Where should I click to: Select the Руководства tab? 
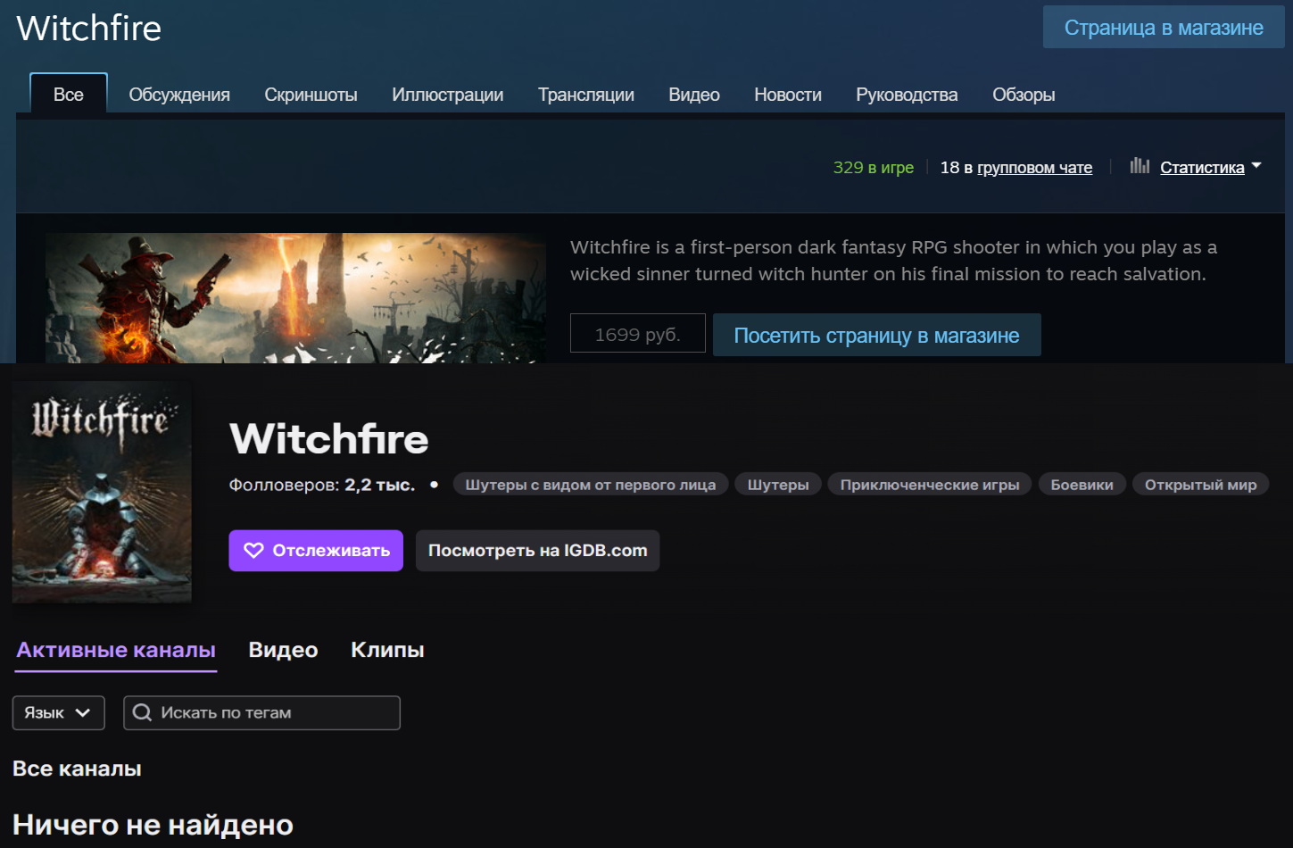click(x=907, y=95)
